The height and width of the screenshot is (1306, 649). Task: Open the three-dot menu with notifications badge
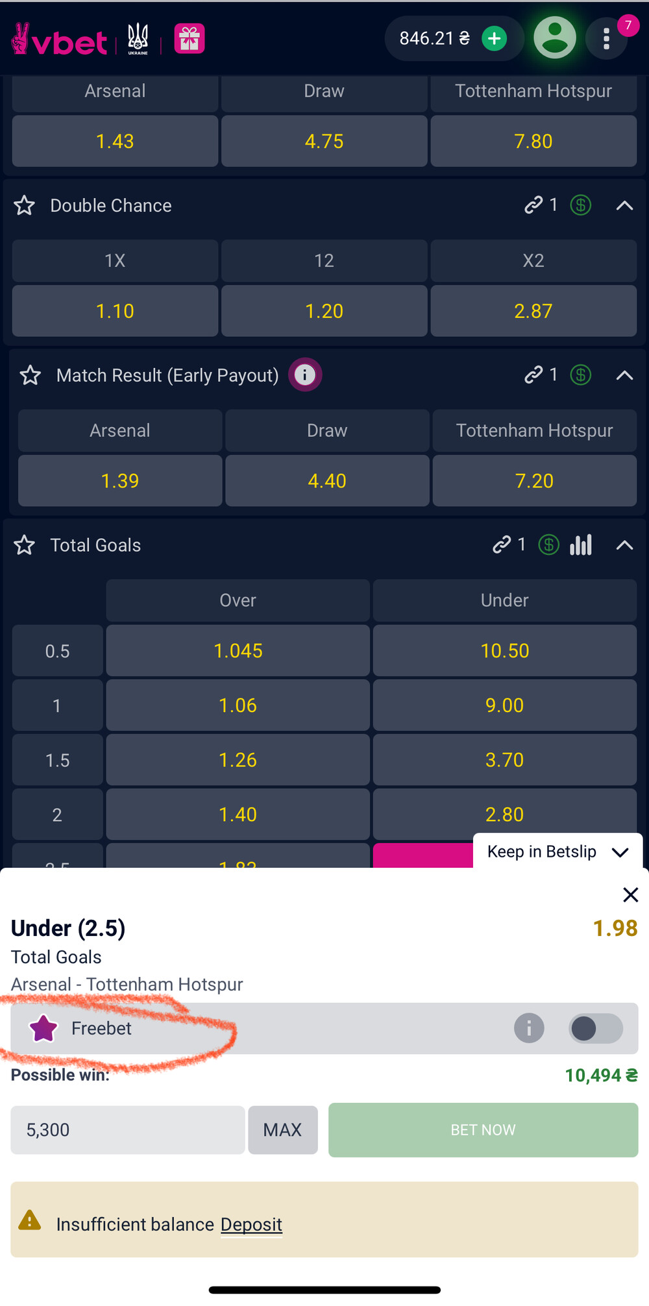click(x=606, y=39)
